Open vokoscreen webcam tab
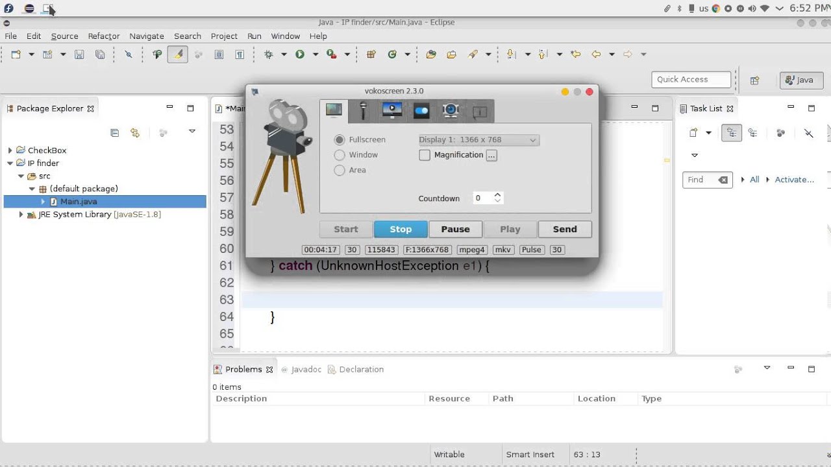The image size is (831, 467). (451, 111)
